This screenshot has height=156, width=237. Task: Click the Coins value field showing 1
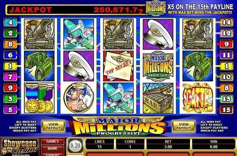[x=130, y=147]
